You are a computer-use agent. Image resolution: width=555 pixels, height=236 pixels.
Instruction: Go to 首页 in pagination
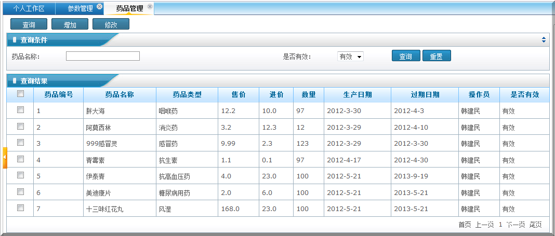[465, 225]
